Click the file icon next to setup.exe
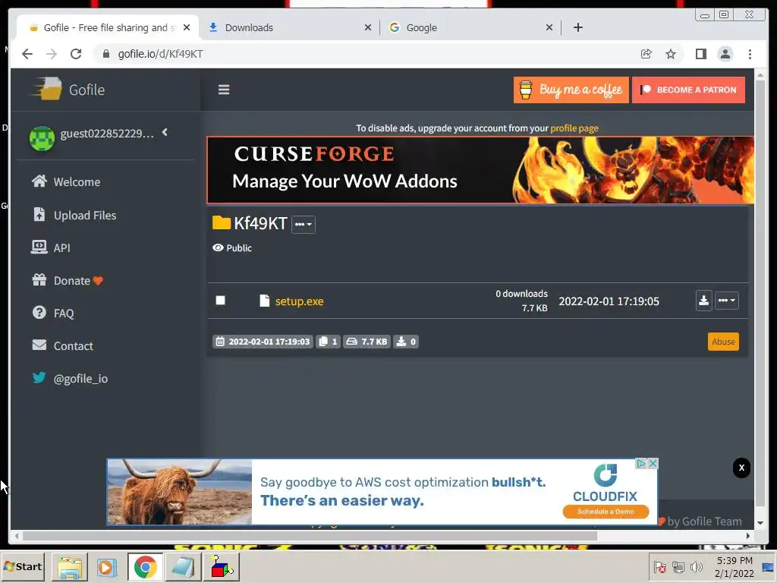The image size is (777, 583). pos(265,301)
